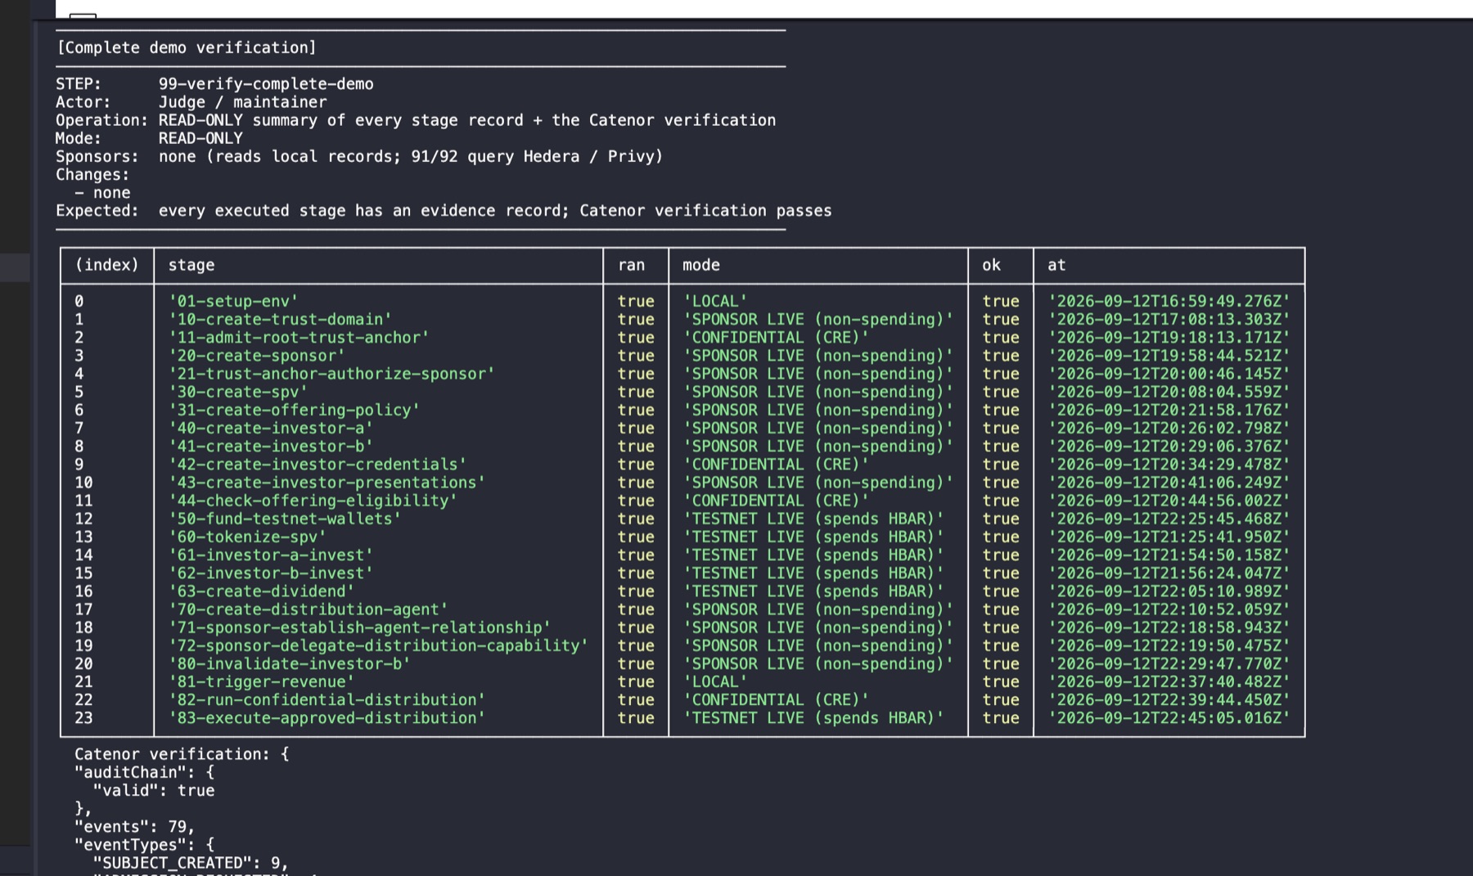Screen dimensions: 1473x876
Task: Click timestamp '2026-09-12T22:25:45.468Z'
Action: coord(1169,519)
